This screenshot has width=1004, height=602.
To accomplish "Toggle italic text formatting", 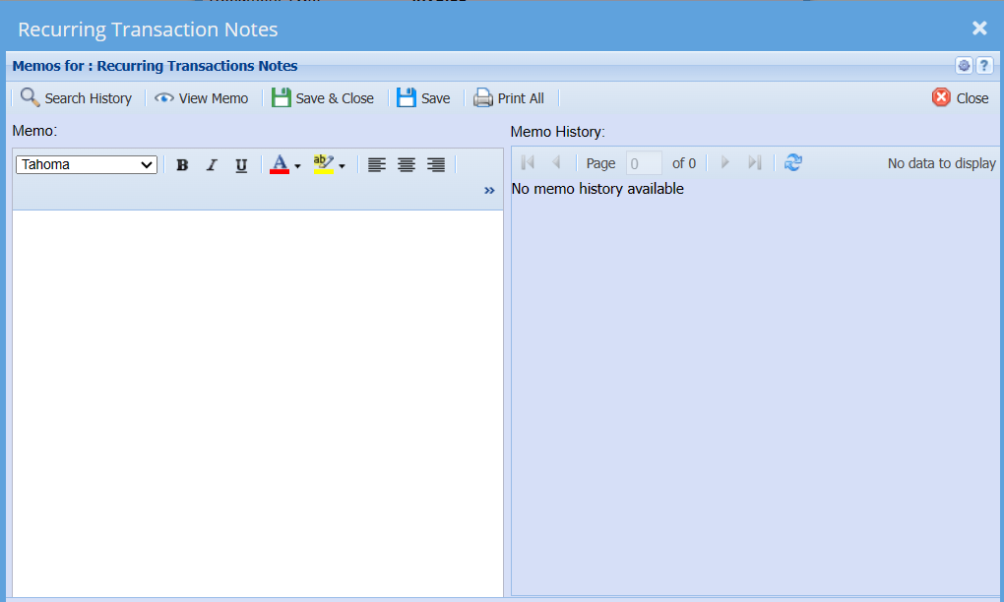I will point(212,165).
